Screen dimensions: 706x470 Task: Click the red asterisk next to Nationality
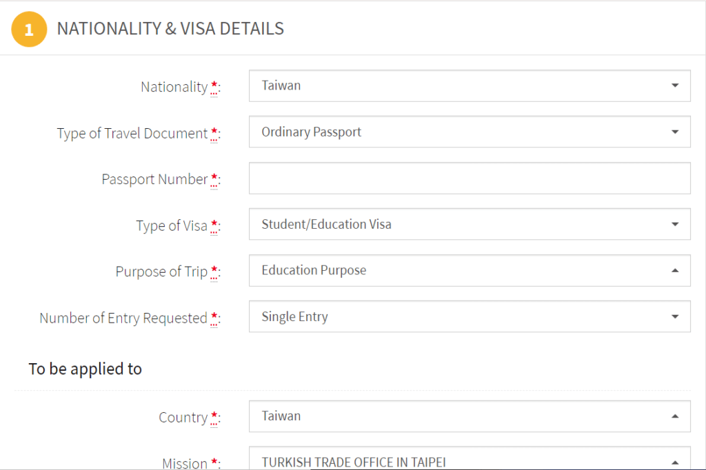coord(214,88)
